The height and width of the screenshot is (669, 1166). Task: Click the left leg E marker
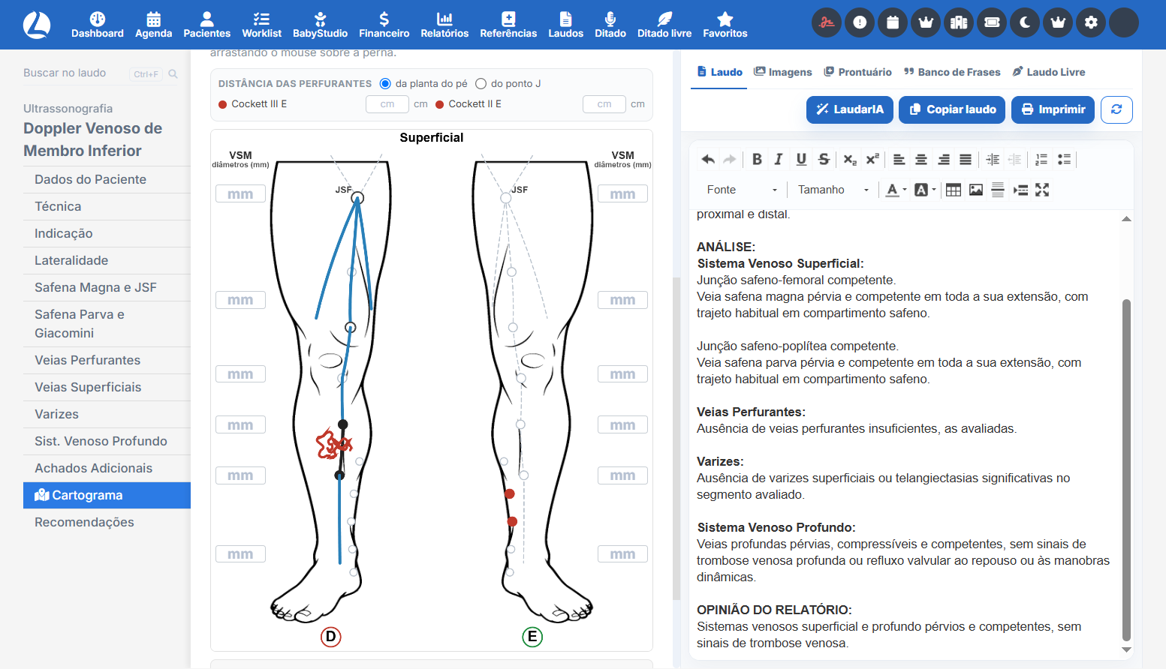coord(532,637)
